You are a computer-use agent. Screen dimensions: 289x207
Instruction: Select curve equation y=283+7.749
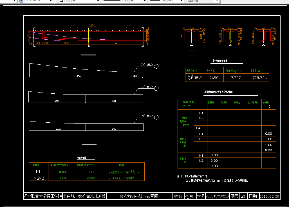point(124,172)
